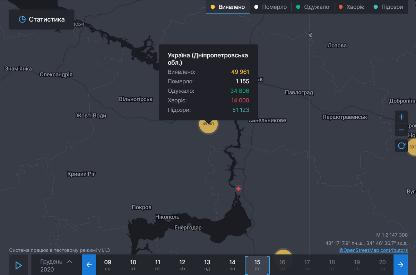Click the Знам'янка city label
Image resolution: width=416 pixels, height=275 pixels.
coord(18,68)
